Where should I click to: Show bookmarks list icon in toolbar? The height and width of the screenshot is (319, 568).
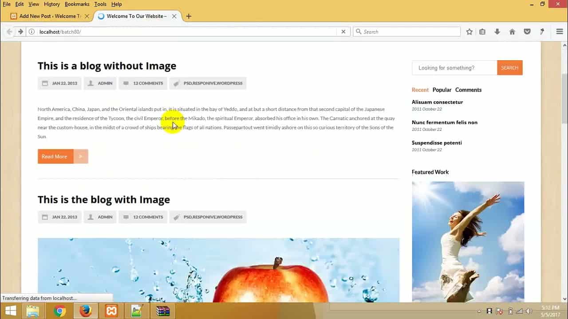482,32
